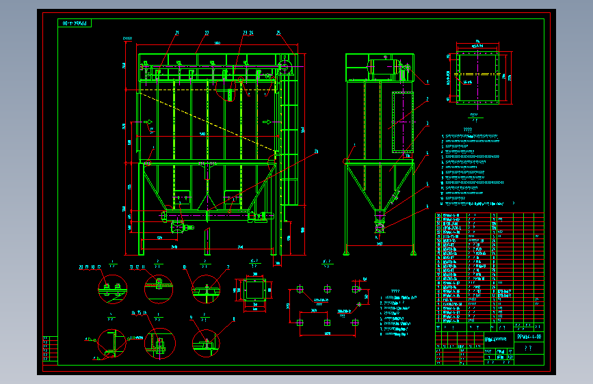Click the mirrored drawing number box at top-left
593x384 pixels.
(75, 23)
